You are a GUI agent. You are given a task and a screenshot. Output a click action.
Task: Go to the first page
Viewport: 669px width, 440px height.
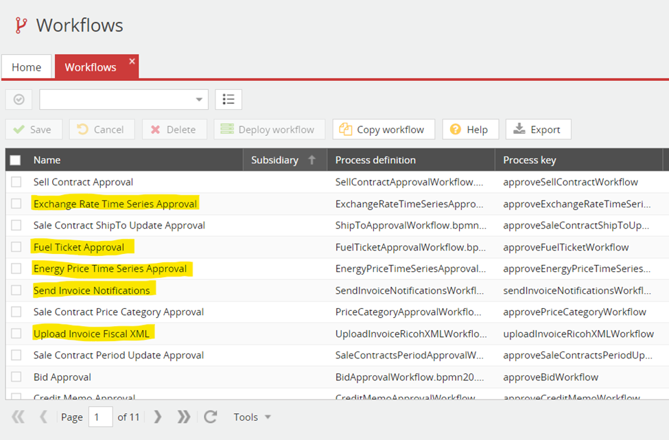[19, 417]
